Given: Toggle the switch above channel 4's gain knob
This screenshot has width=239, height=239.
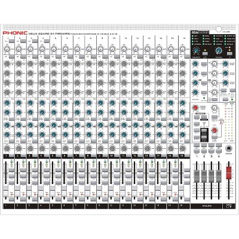Looking at the screenshot, I should (x=47, y=41).
